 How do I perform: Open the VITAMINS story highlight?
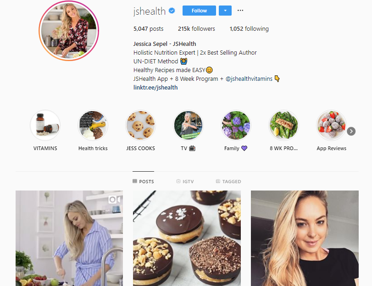[45, 125]
